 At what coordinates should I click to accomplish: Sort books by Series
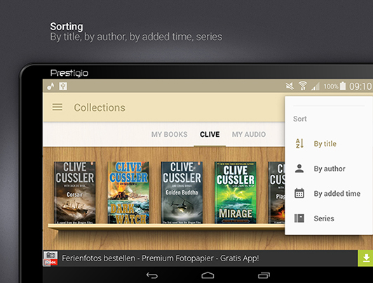[324, 218]
